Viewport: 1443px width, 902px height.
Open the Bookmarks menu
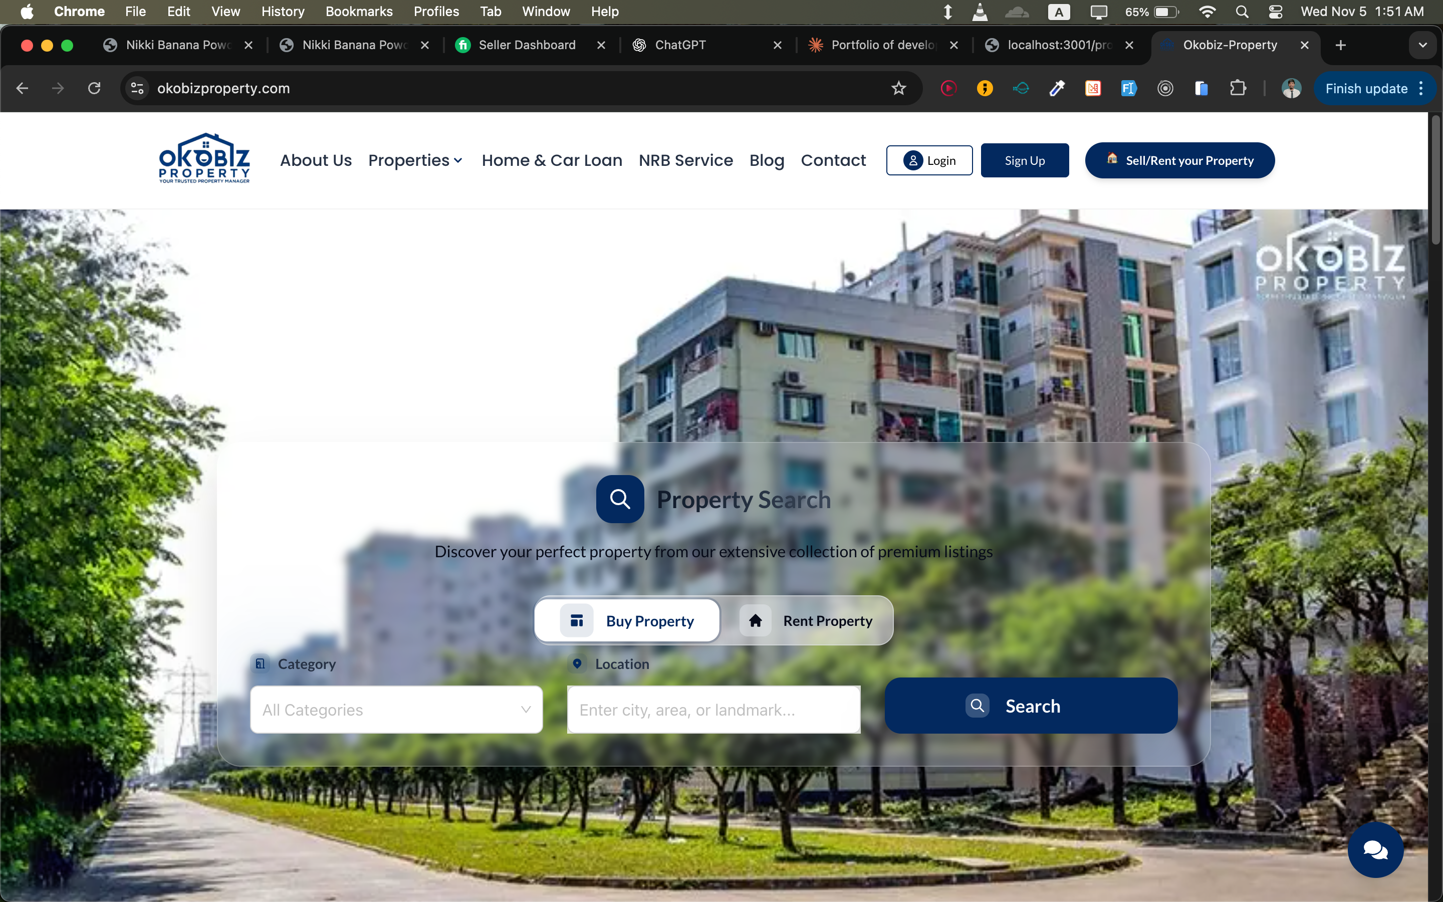click(359, 12)
